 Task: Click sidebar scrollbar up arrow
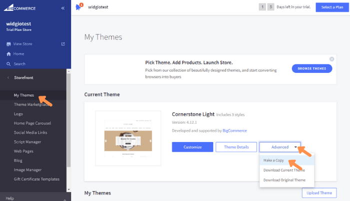69,71
